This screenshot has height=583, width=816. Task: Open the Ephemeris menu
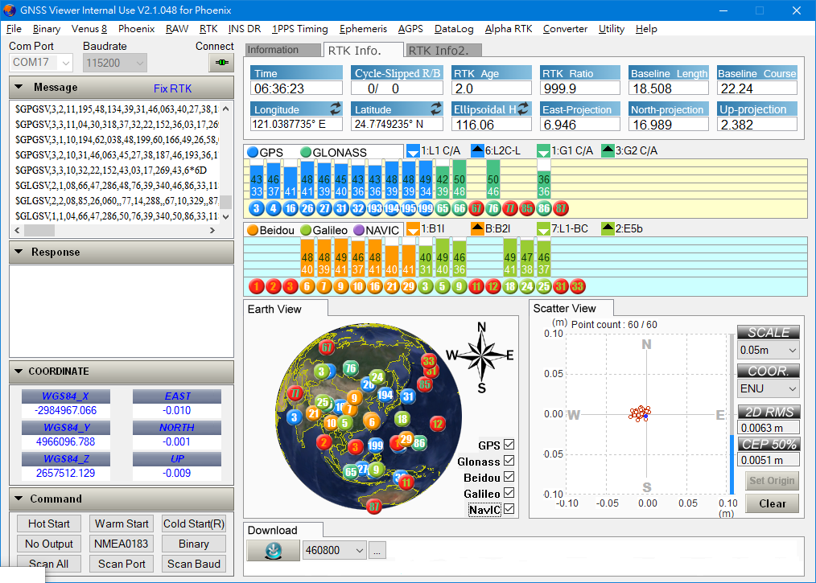(x=362, y=29)
